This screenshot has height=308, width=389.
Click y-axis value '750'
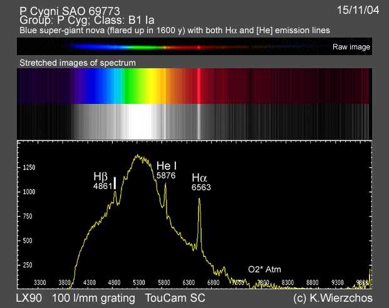tap(28, 216)
